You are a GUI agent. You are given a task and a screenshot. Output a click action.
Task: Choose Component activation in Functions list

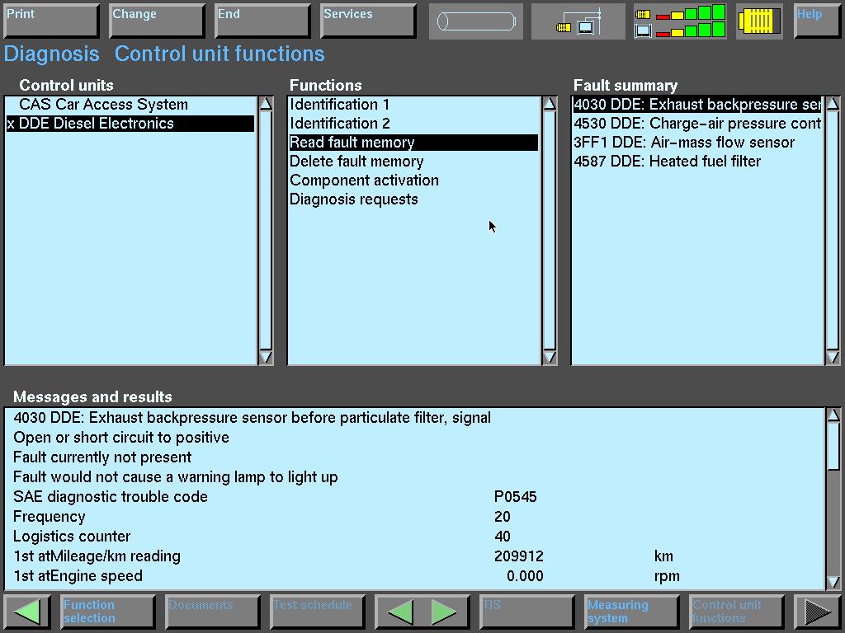click(x=364, y=181)
